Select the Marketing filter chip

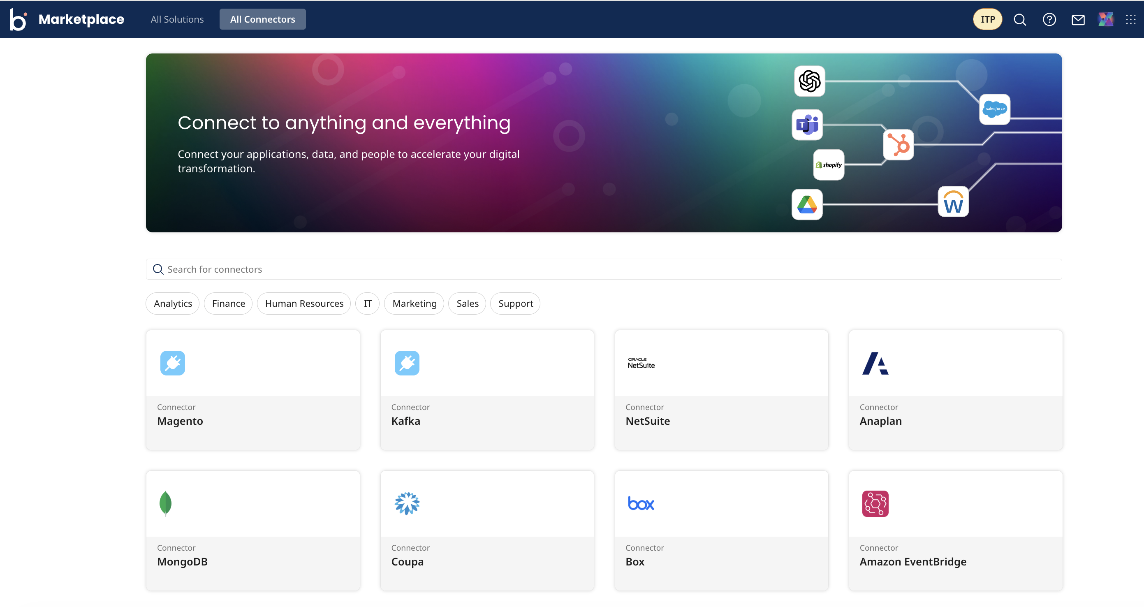pos(414,303)
